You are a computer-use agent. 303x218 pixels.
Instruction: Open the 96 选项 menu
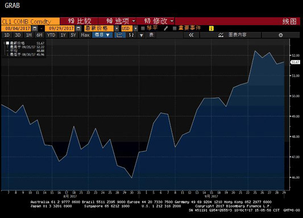click(x=117, y=21)
